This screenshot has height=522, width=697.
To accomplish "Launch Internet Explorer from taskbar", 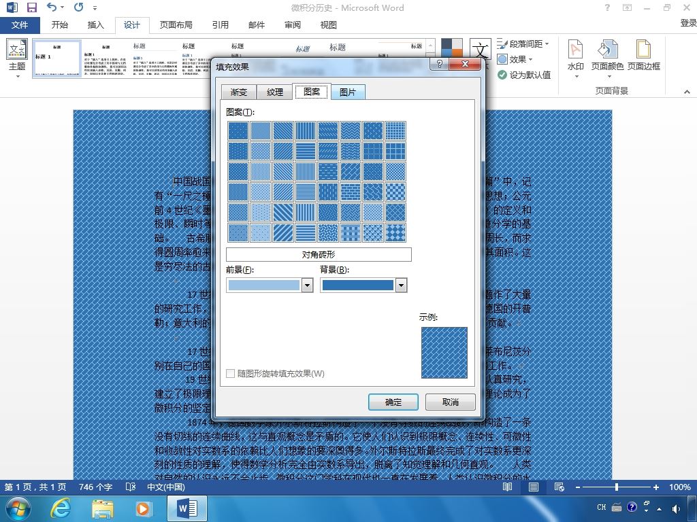I will 60,508.
